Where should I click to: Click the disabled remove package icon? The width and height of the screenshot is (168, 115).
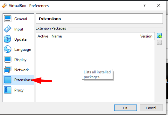159,43
